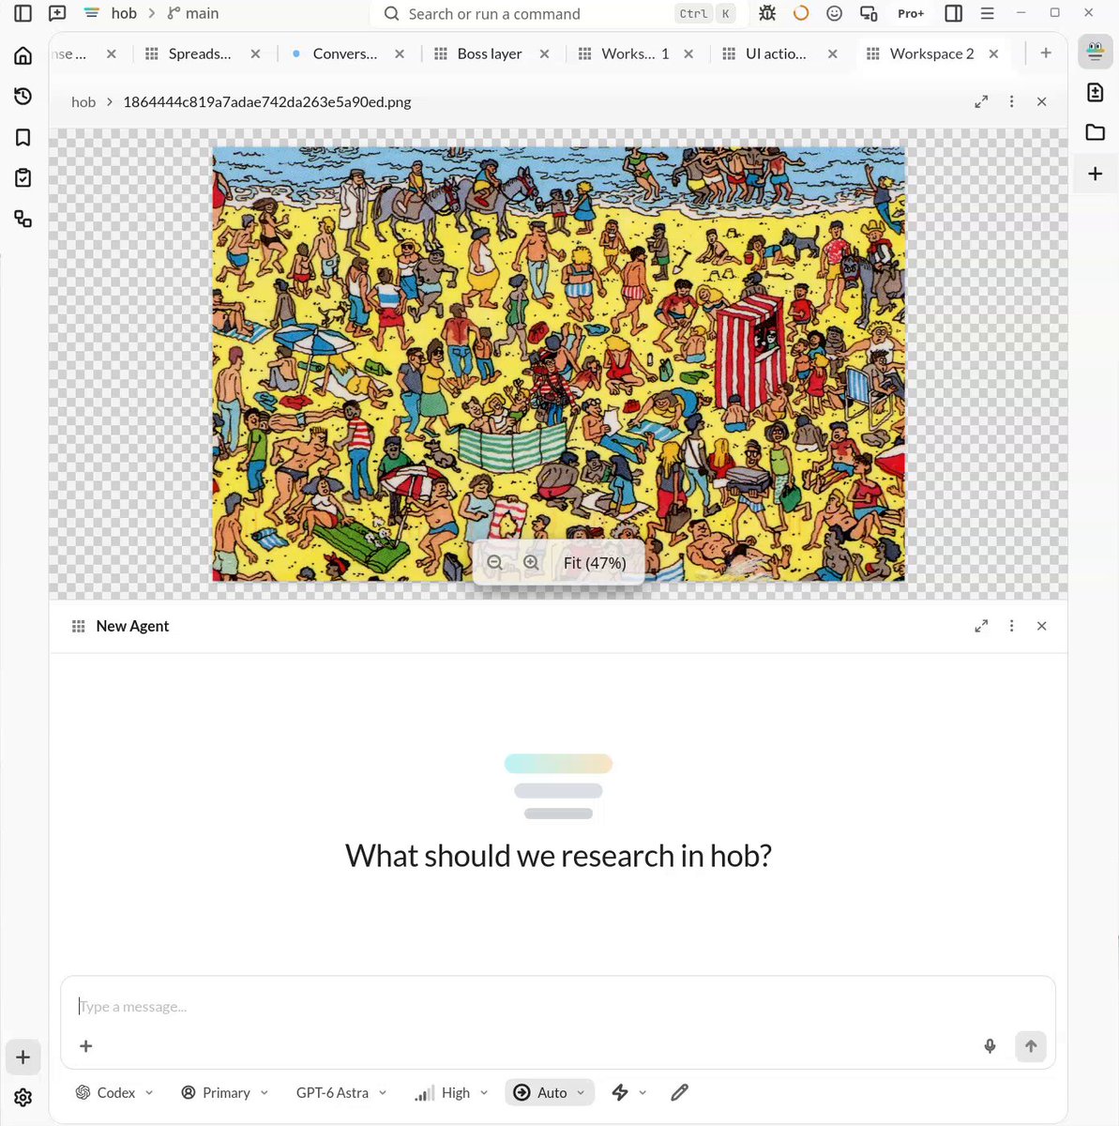Open the devices icon beside Pro+
Screen dimensions: 1119x1126
click(869, 13)
